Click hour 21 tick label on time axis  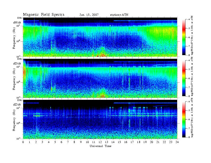pos(158,142)
